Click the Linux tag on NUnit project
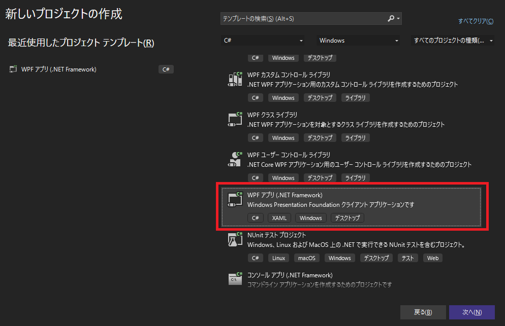 click(278, 258)
